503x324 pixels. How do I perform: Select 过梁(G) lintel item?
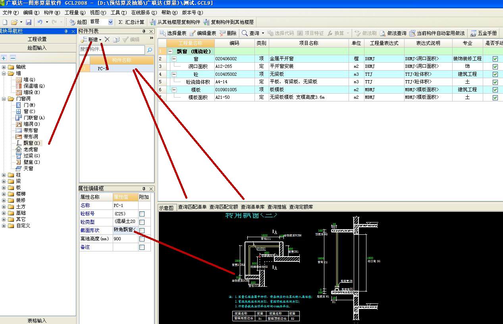pos(28,156)
